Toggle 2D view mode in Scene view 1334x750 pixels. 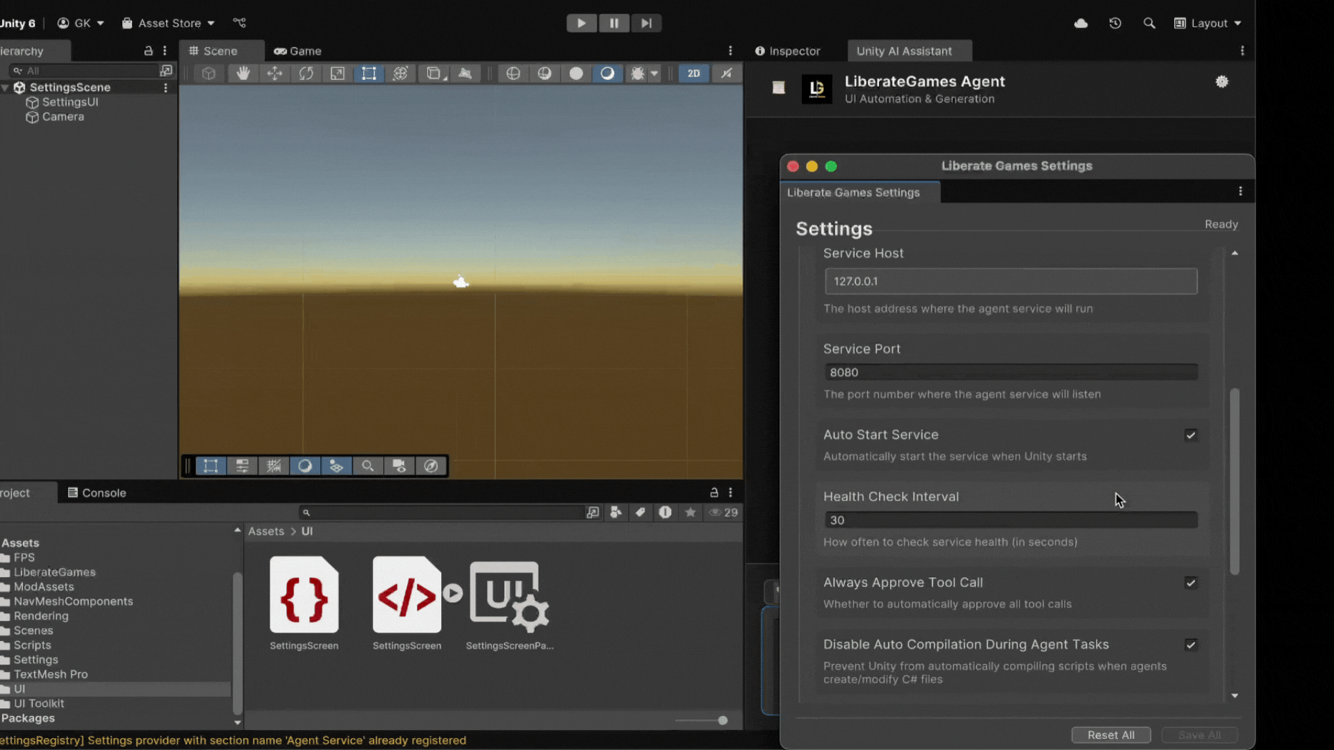(693, 73)
